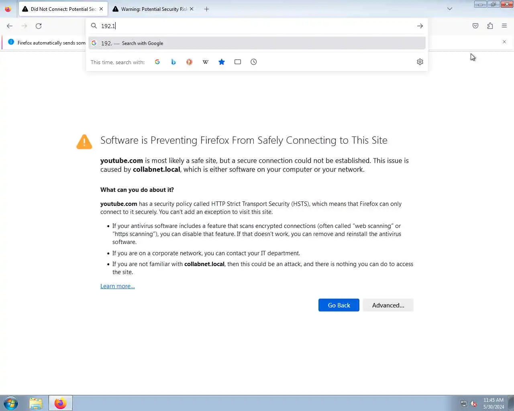Open the Firefox application menu

tap(504, 26)
